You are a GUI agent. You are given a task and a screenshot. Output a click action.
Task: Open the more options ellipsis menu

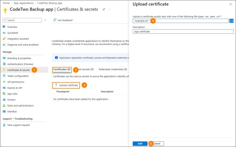[x=110, y=9]
